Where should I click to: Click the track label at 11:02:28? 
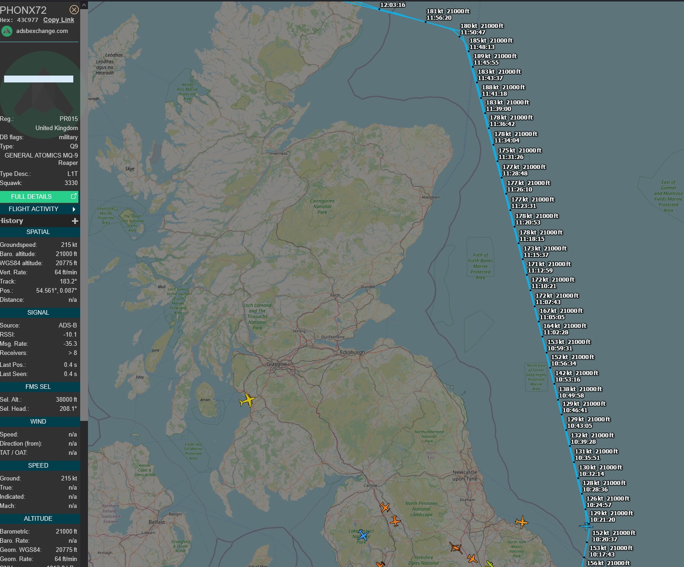(x=565, y=329)
